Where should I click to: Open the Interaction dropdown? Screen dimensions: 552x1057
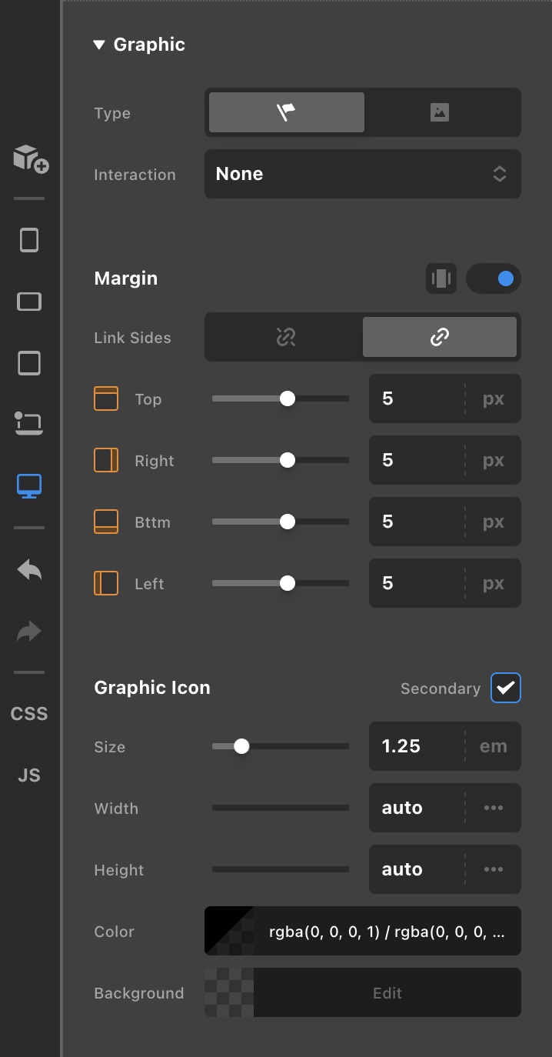(362, 174)
